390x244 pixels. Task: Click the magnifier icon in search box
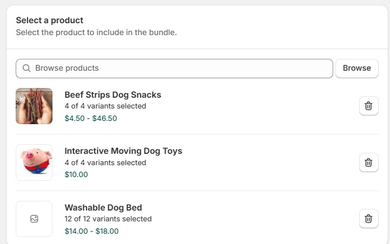point(27,69)
